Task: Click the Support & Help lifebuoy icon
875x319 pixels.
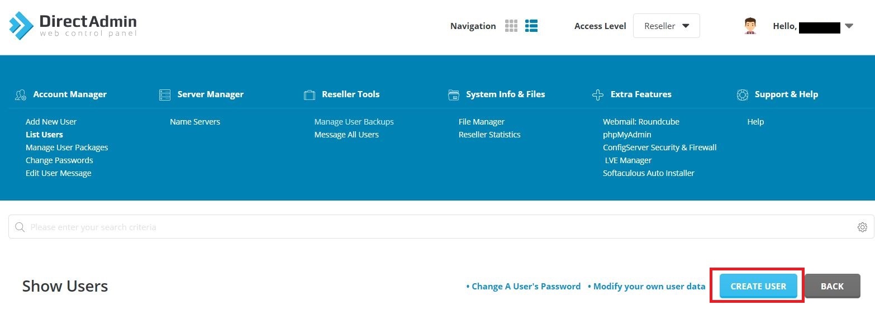Action: 743,95
